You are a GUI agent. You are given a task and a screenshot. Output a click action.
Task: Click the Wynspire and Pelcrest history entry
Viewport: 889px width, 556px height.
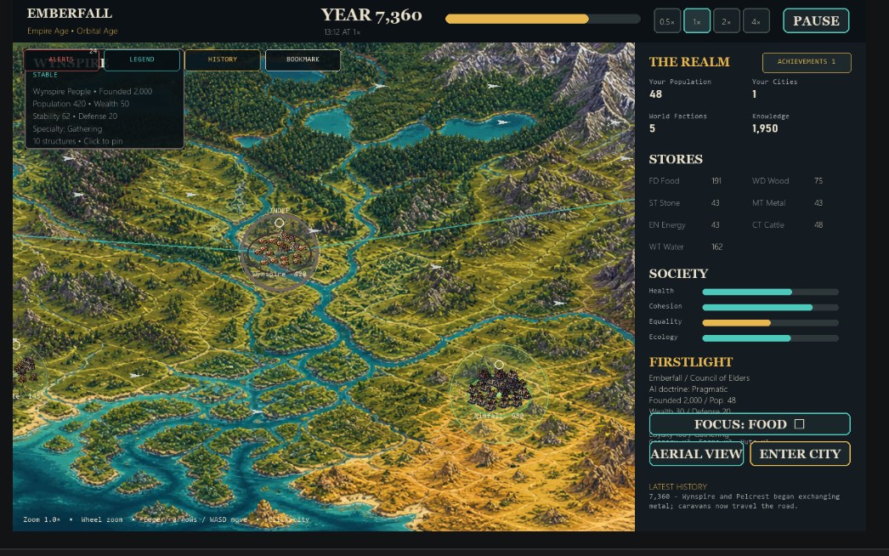tap(744, 501)
